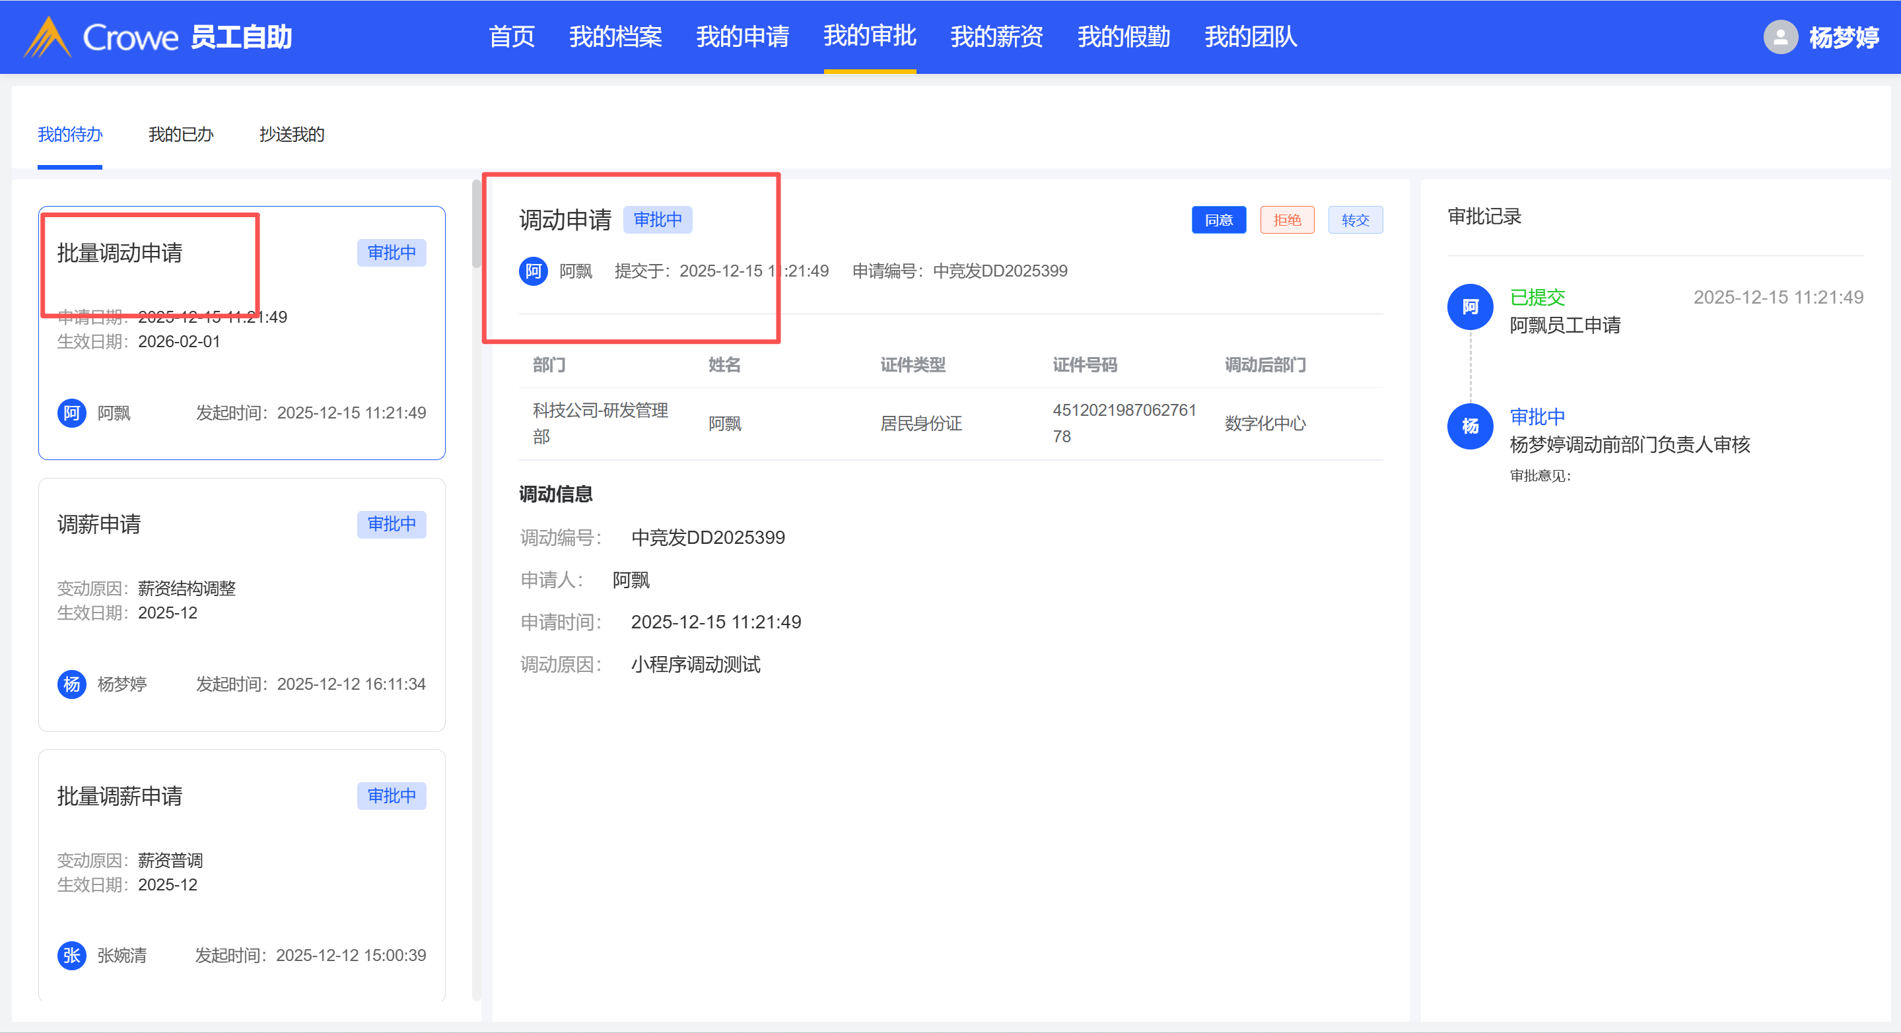Viewport: 1901px width, 1033px height.
Task: Click 阿飘 avatar in batch transfer card
Action: [x=71, y=413]
